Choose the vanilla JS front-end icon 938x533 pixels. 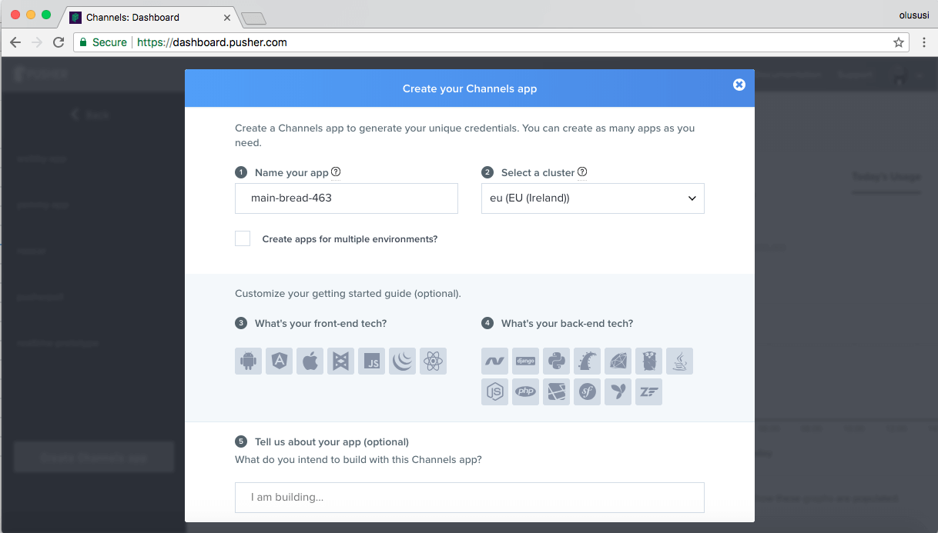tap(371, 361)
